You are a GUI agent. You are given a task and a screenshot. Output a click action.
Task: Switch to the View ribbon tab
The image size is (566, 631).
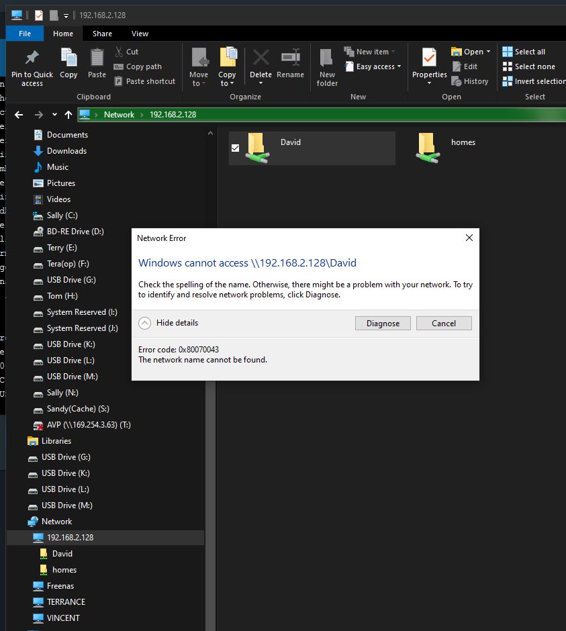[x=140, y=34]
